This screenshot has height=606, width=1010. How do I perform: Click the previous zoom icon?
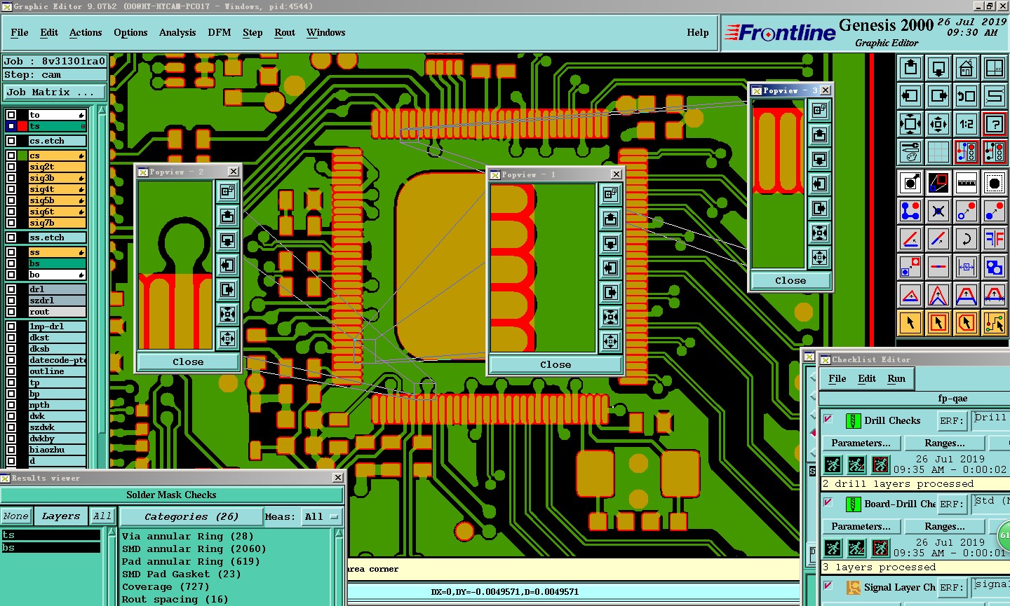click(967, 96)
